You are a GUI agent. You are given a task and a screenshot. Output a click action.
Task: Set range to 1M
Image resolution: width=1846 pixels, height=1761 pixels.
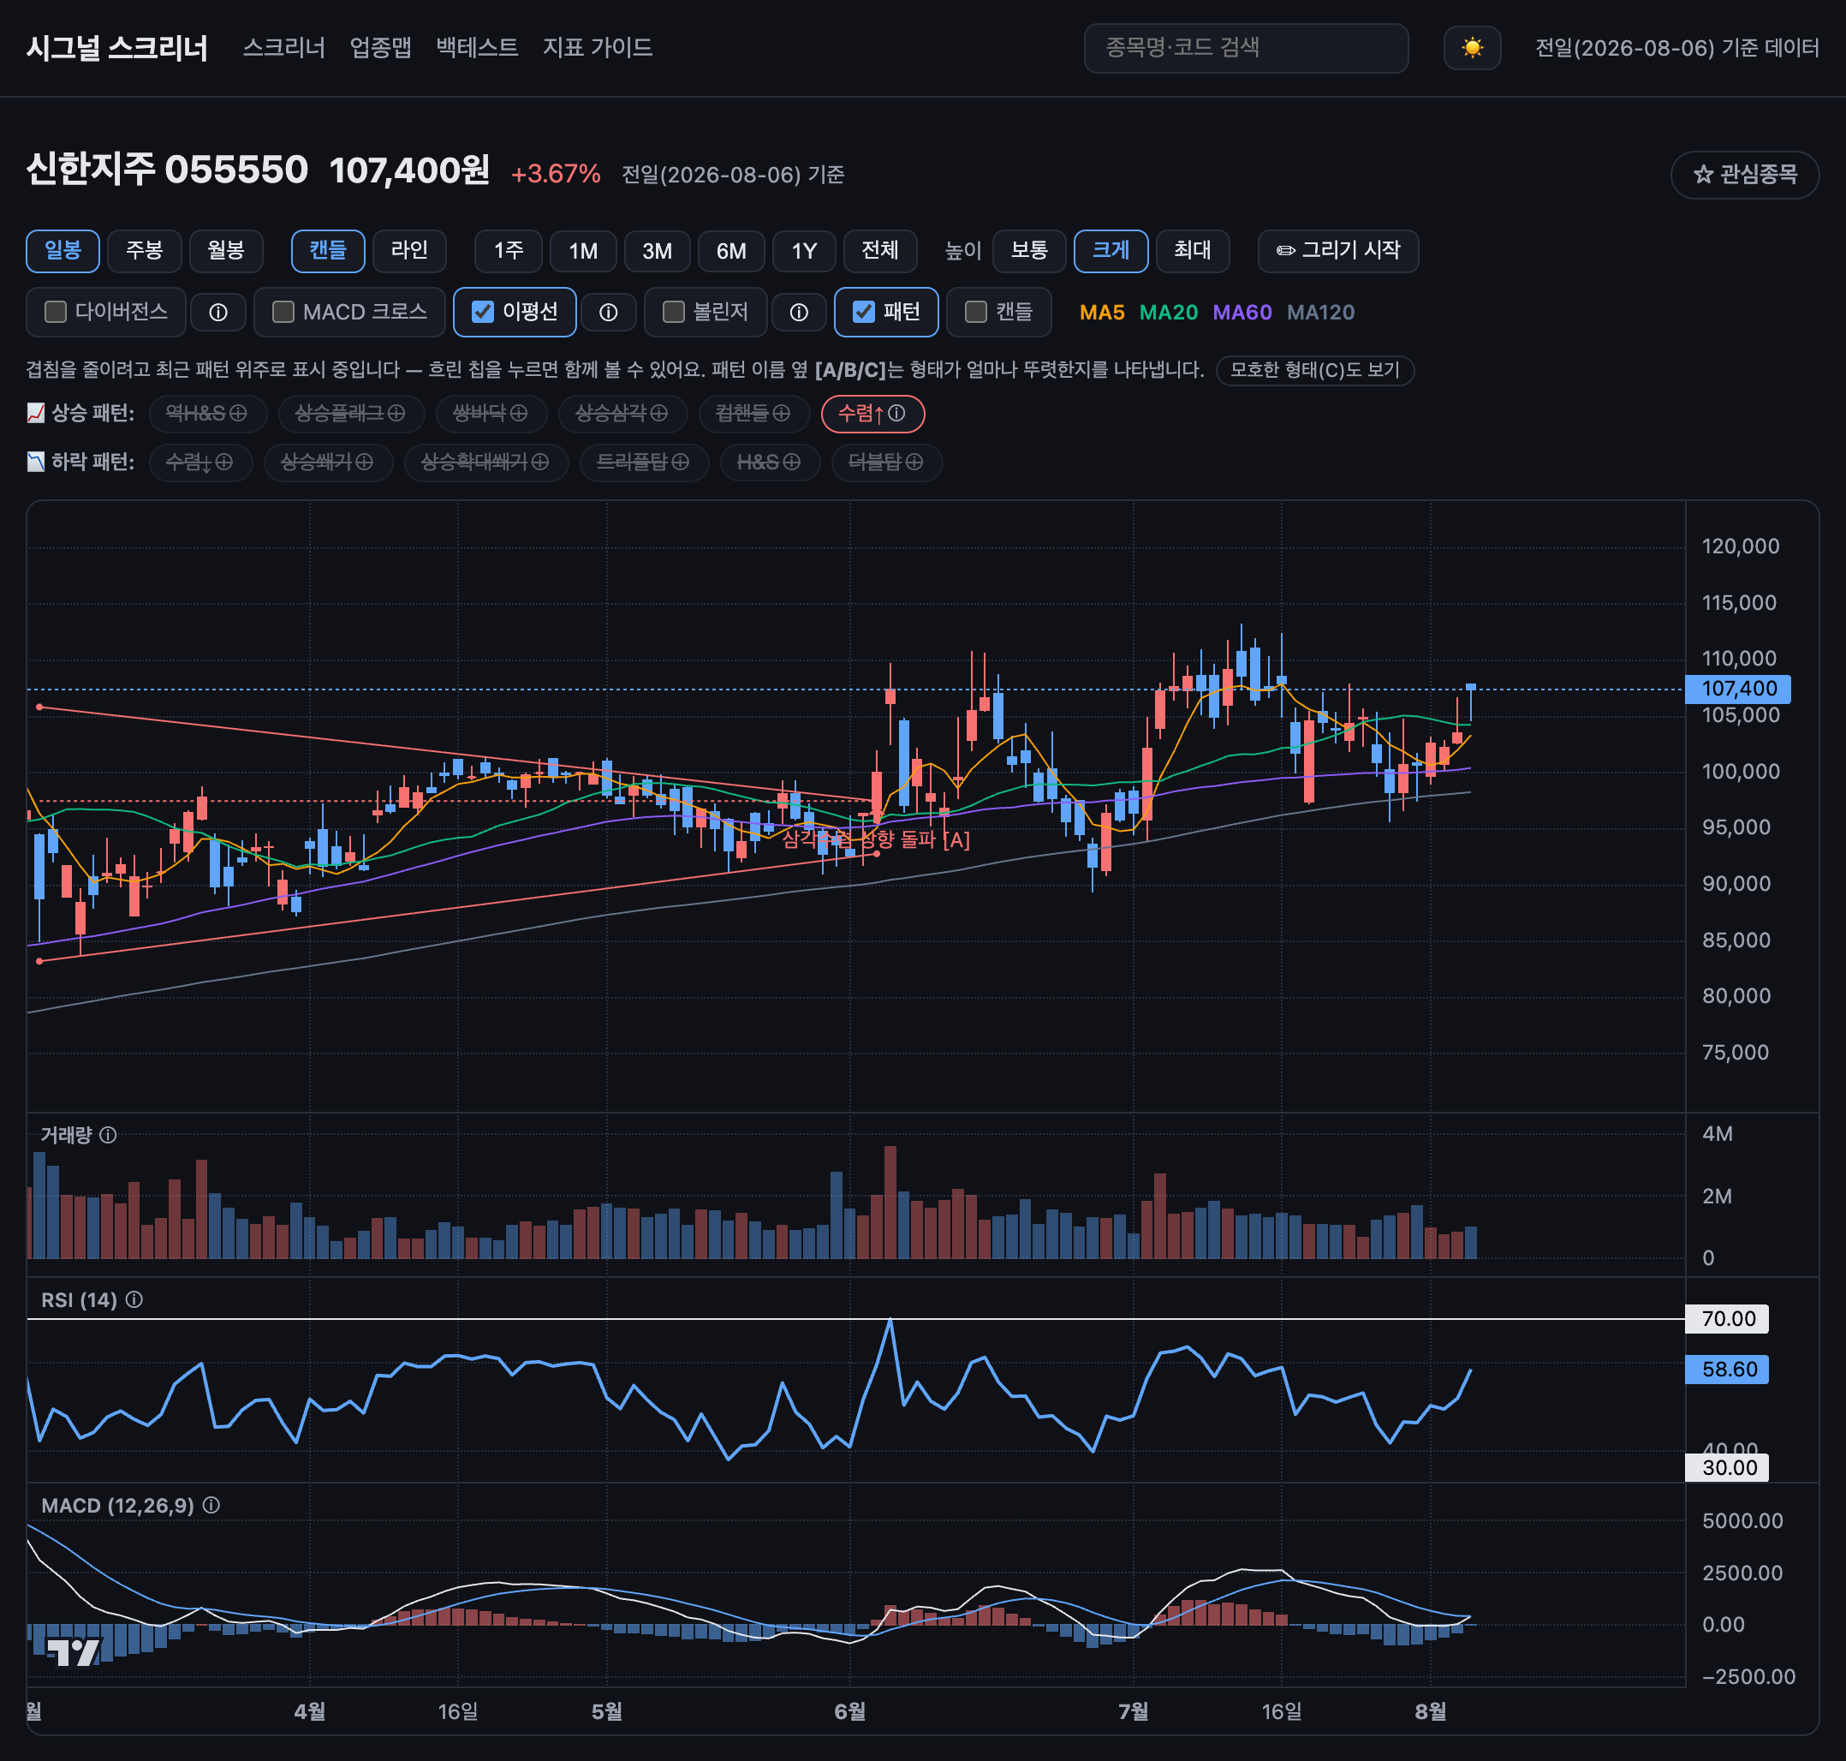(x=583, y=251)
